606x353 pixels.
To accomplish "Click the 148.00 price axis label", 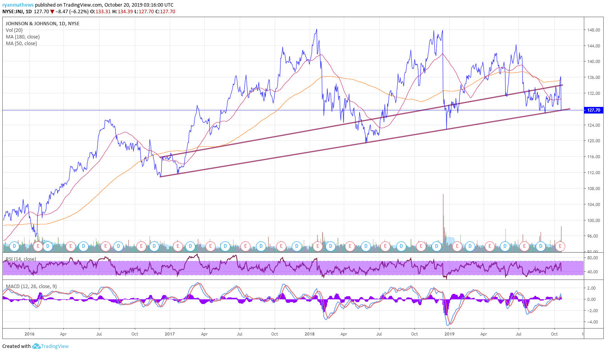I will click(594, 30).
